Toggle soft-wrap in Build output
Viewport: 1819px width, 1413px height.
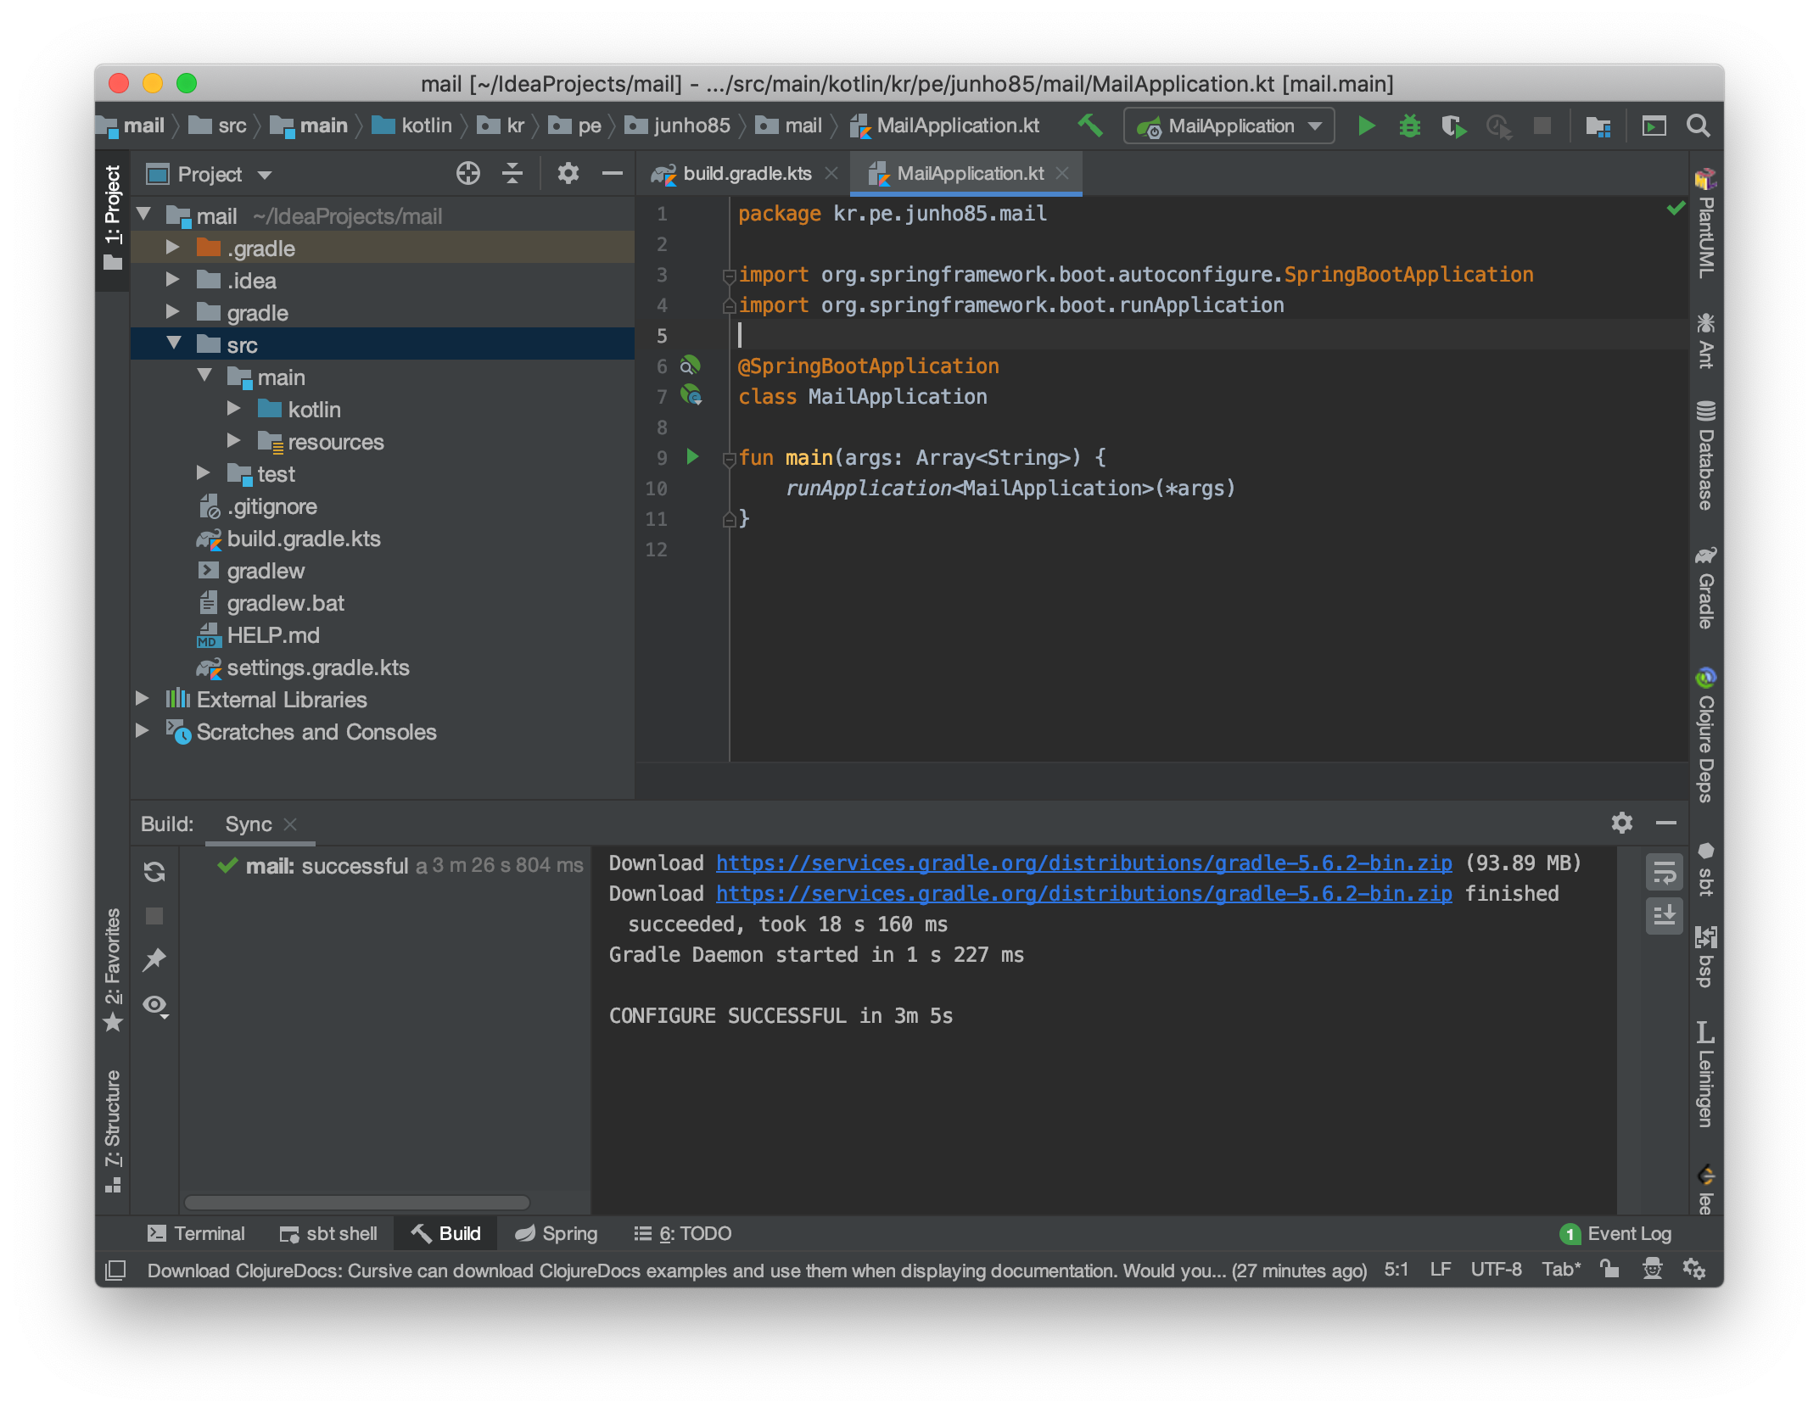click(1664, 872)
